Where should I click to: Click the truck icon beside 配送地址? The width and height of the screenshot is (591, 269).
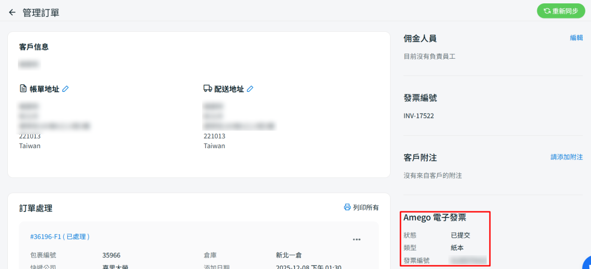(x=208, y=89)
